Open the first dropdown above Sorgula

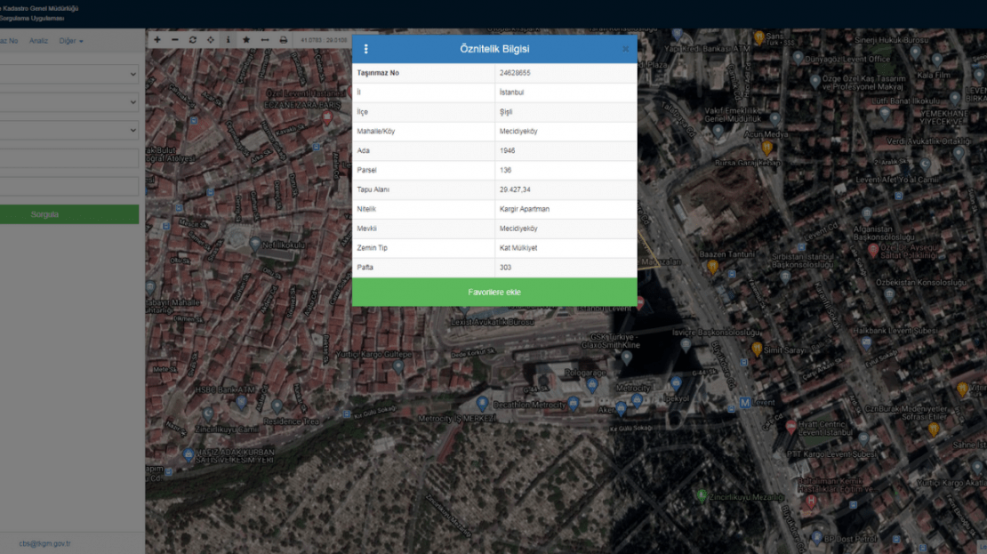point(69,74)
